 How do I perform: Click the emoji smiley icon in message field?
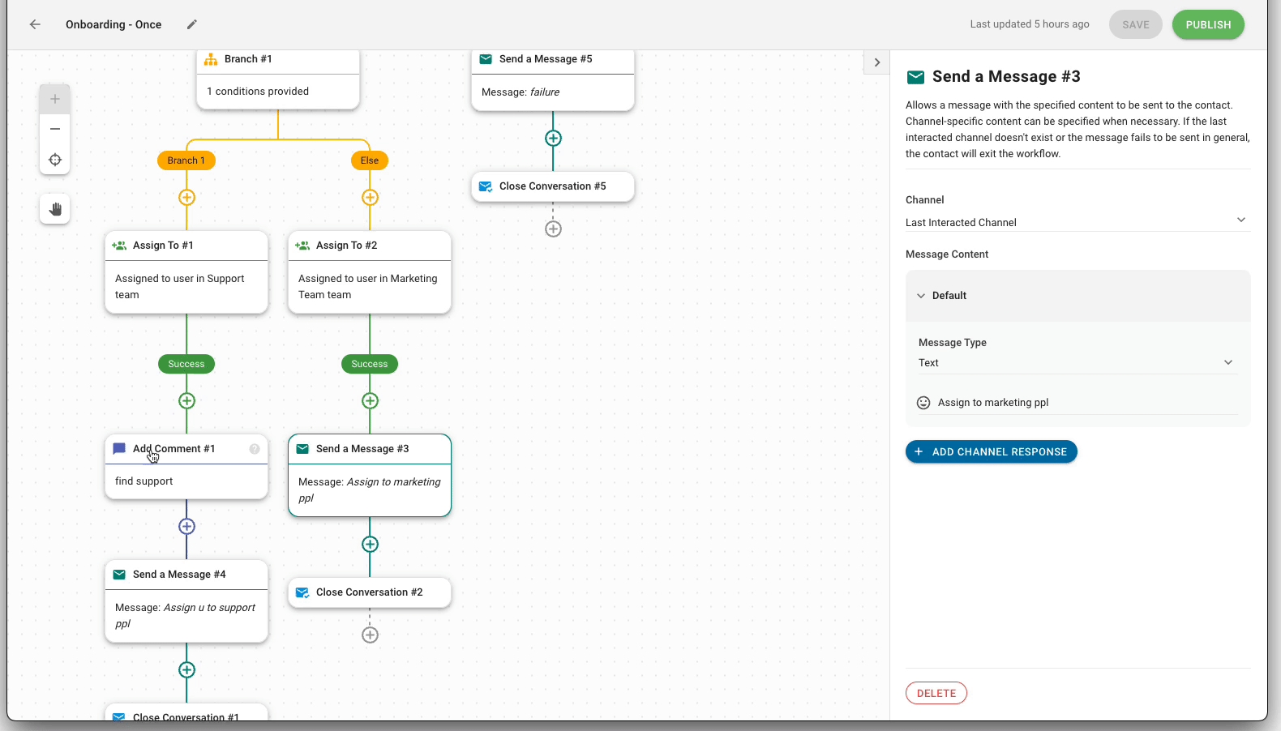pos(923,403)
